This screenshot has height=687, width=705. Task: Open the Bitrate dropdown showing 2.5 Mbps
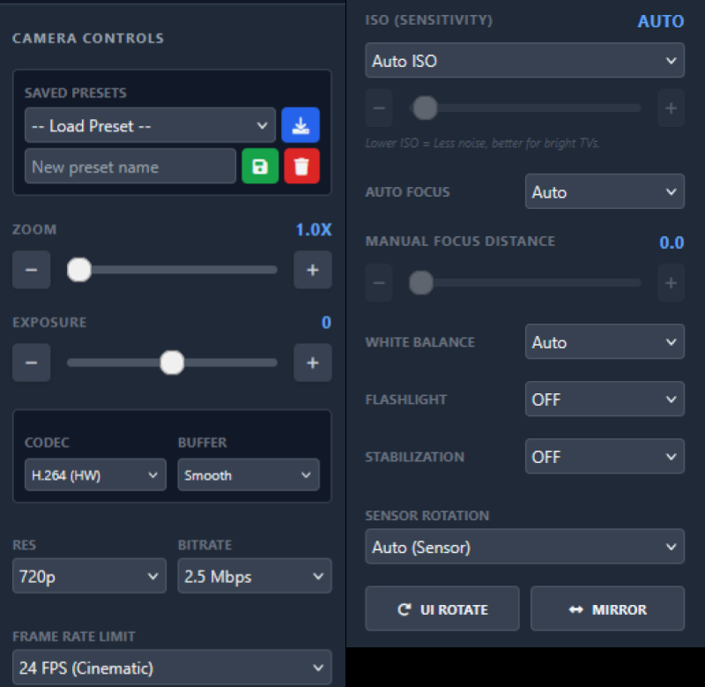tap(254, 576)
